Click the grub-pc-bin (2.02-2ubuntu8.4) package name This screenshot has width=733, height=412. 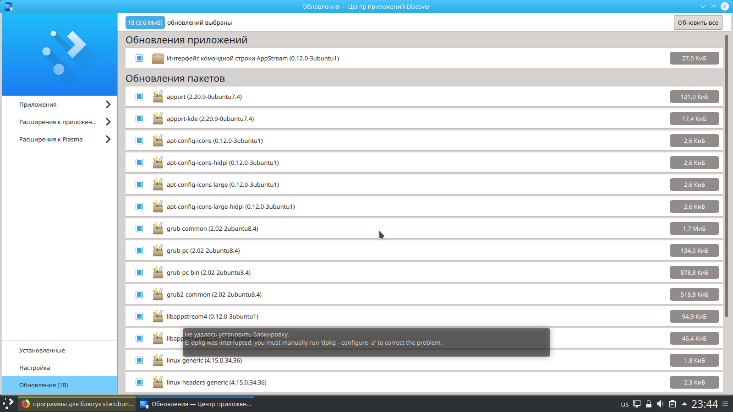[x=208, y=272]
